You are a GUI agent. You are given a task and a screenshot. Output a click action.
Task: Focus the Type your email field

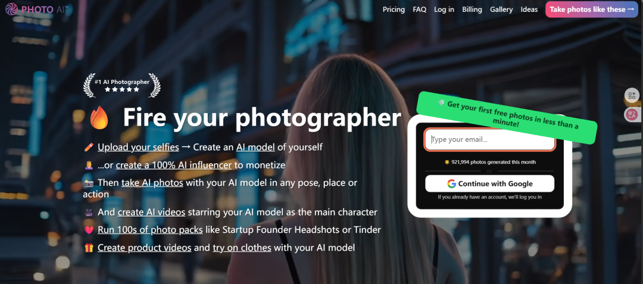(489, 140)
